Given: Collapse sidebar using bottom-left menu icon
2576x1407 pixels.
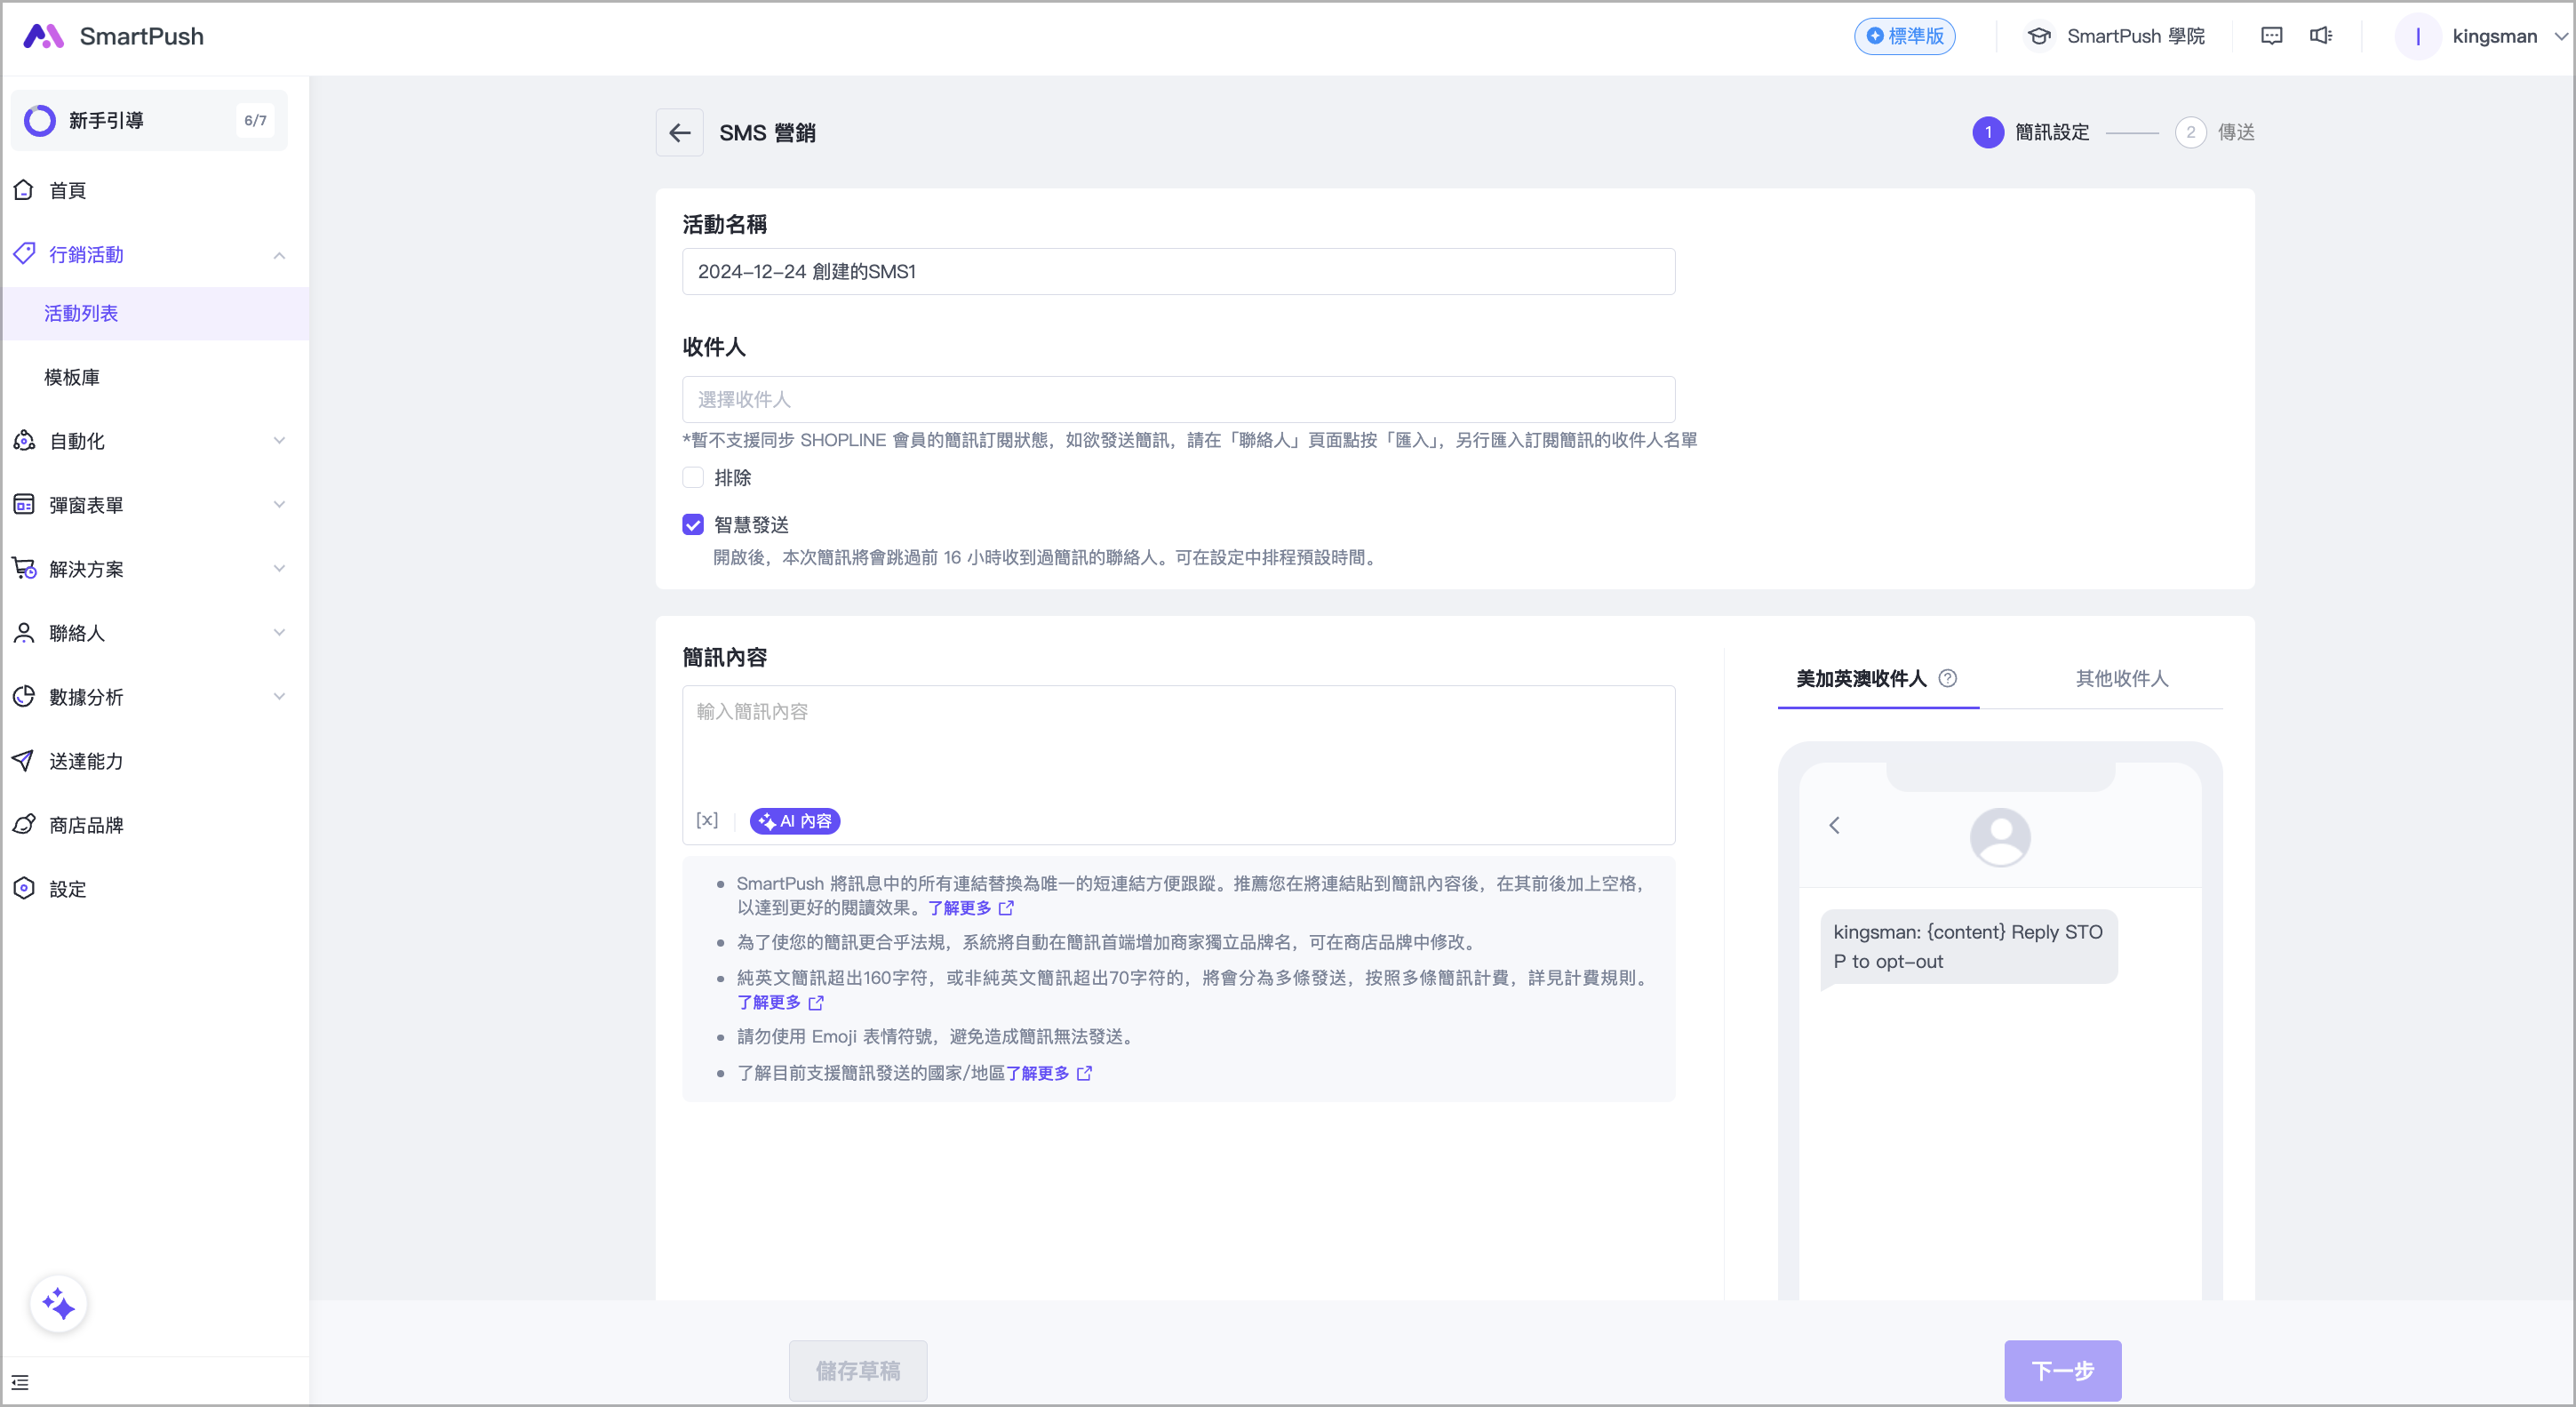Looking at the screenshot, I should pyautogui.click(x=20, y=1382).
